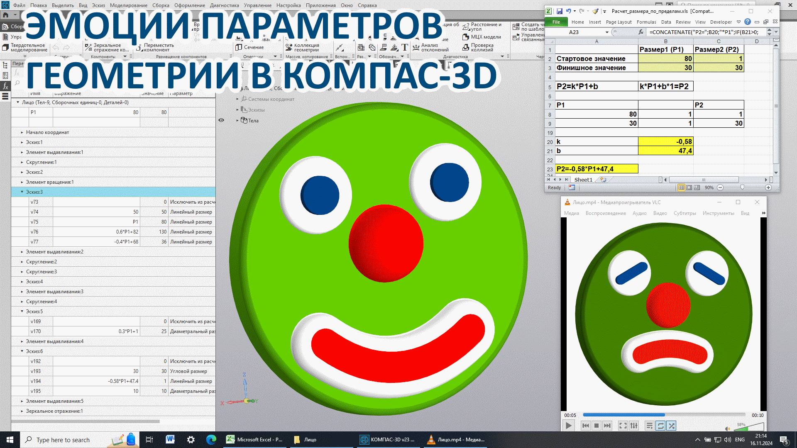
Task: Open VLC playlist icon
Action: [x=650, y=426]
